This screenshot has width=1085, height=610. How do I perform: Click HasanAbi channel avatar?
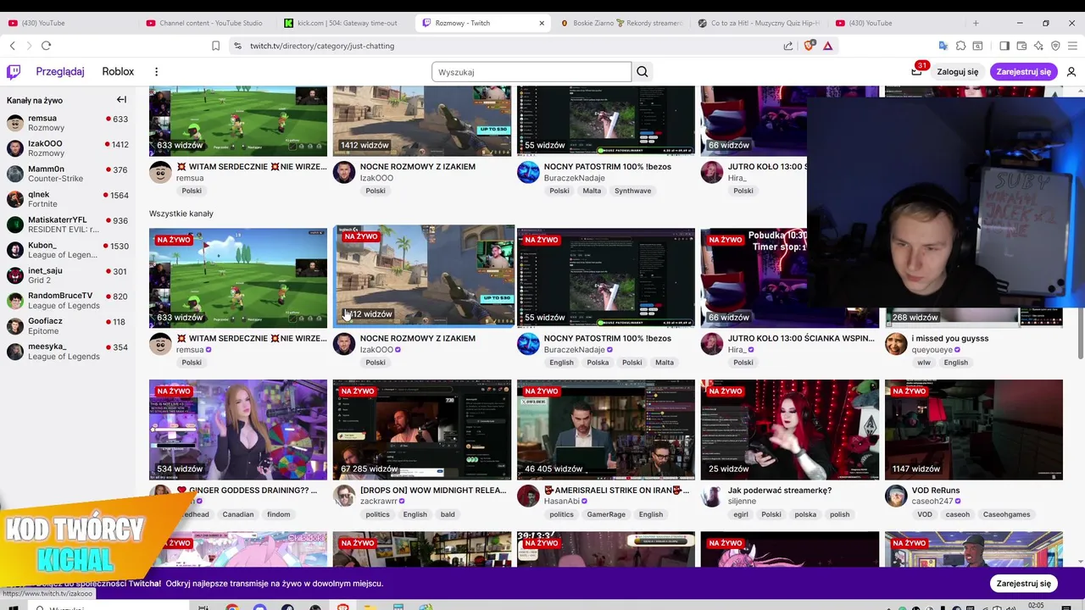coord(528,496)
